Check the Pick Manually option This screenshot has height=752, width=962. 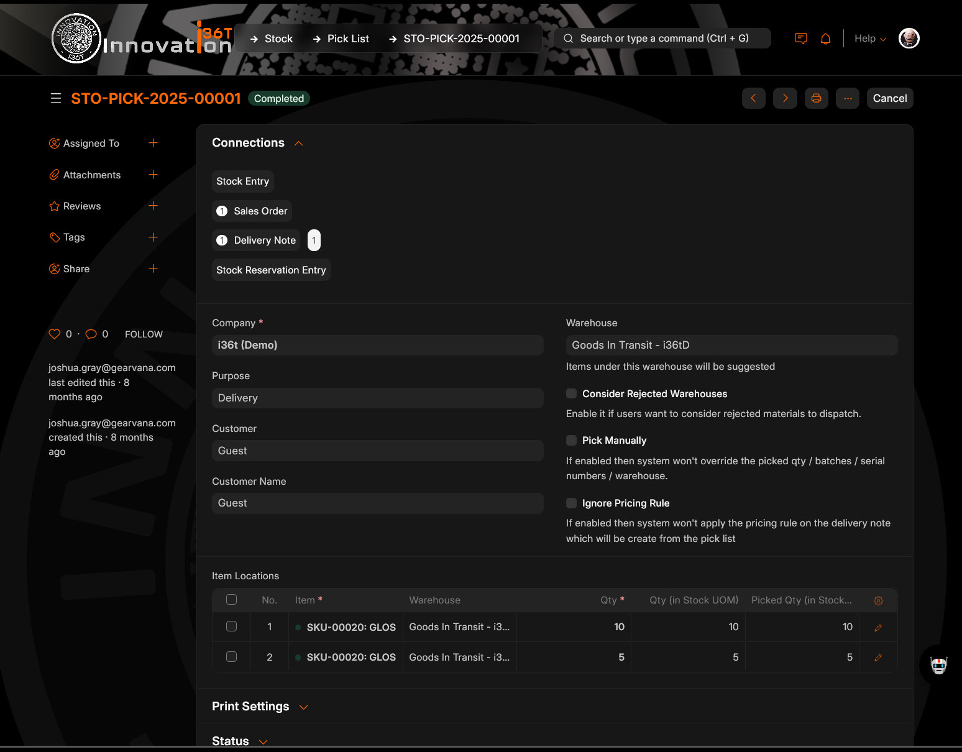coord(571,440)
